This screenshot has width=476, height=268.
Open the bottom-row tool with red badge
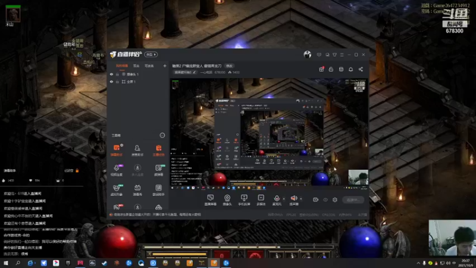117,207
